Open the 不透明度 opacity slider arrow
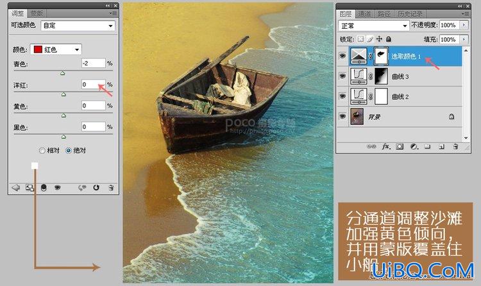This screenshot has height=286, width=481. pyautogui.click(x=464, y=25)
